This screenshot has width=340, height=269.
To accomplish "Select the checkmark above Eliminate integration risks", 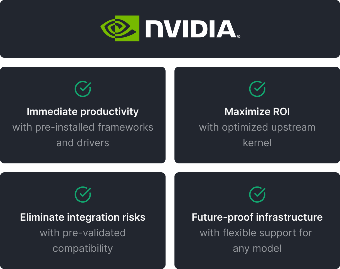I will click(x=83, y=195).
